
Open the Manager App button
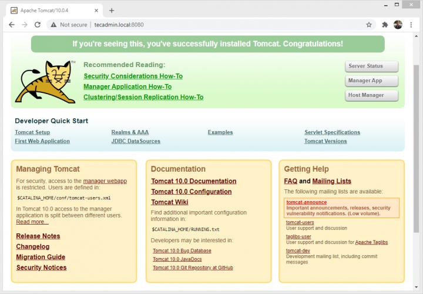pos(371,81)
